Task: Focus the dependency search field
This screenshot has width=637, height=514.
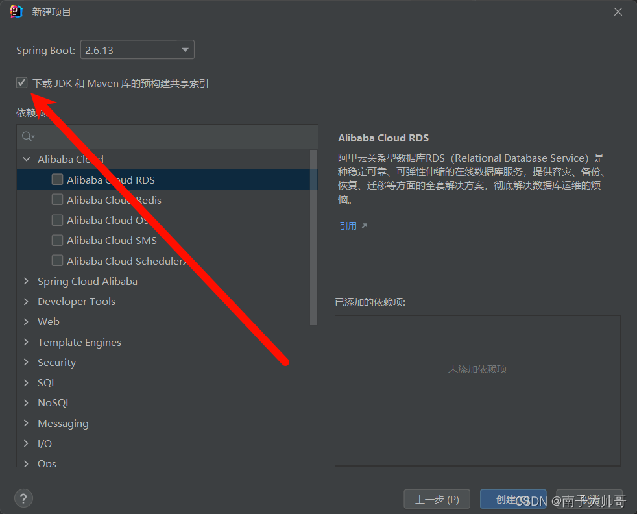Action: coord(167,136)
